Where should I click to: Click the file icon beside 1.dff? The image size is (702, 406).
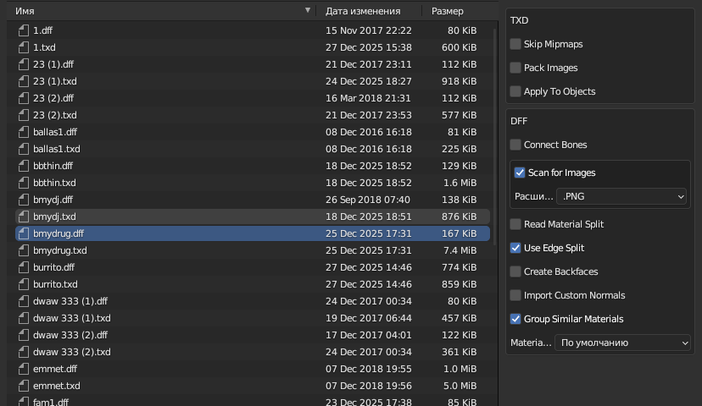(24, 30)
